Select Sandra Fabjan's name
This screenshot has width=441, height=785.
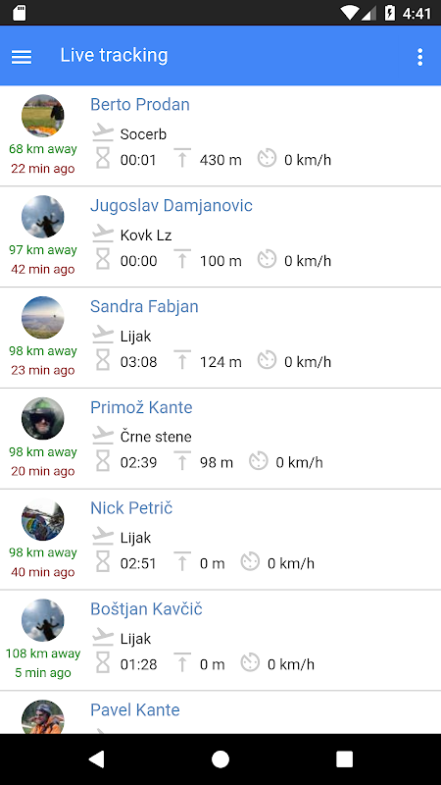click(144, 306)
